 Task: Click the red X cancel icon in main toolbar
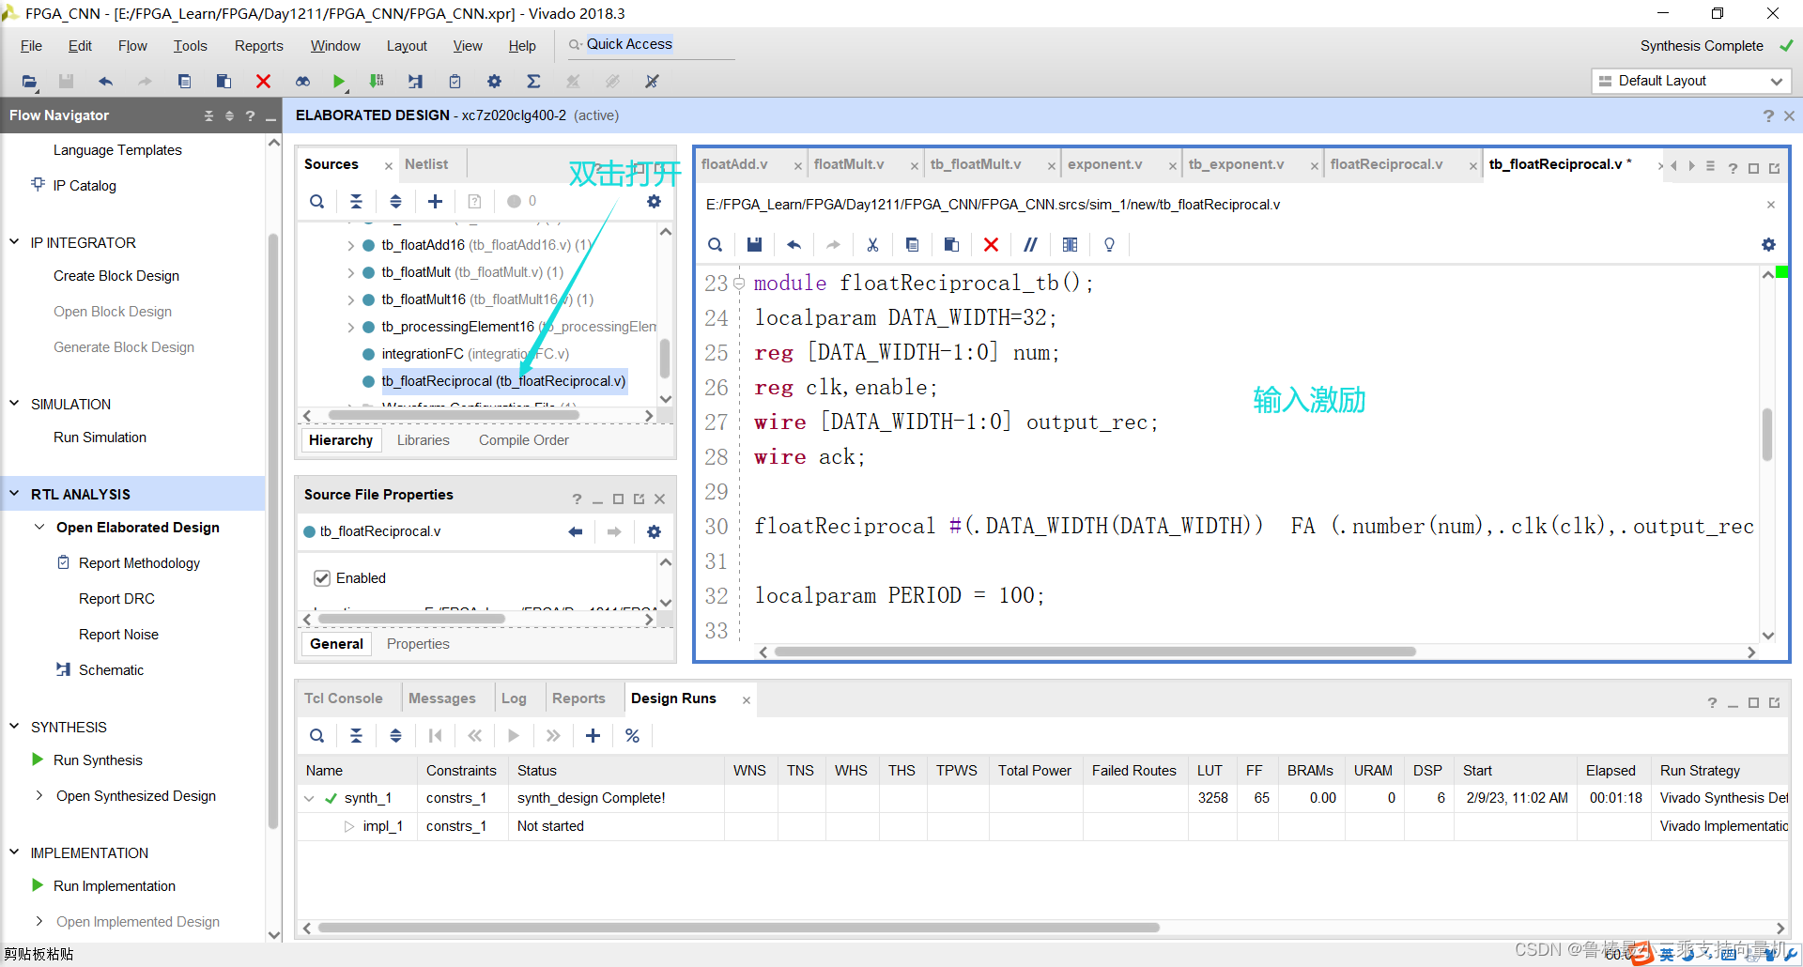click(x=263, y=82)
